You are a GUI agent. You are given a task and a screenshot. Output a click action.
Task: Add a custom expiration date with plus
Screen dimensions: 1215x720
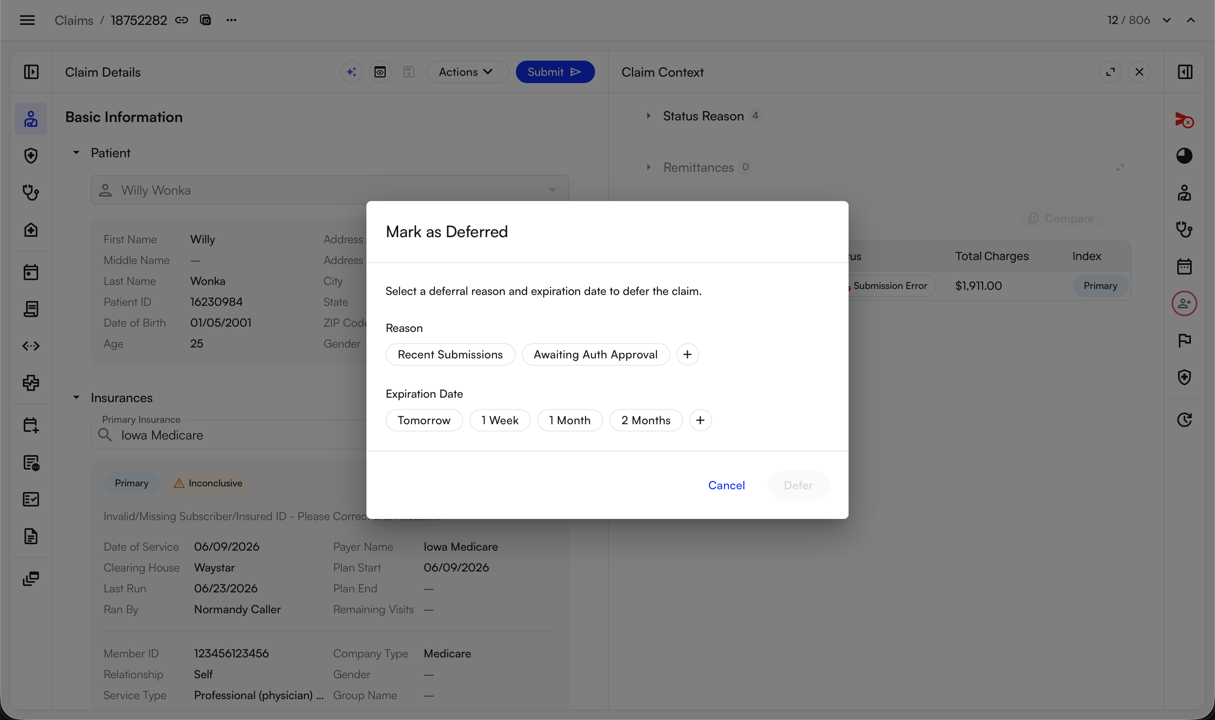(700, 420)
